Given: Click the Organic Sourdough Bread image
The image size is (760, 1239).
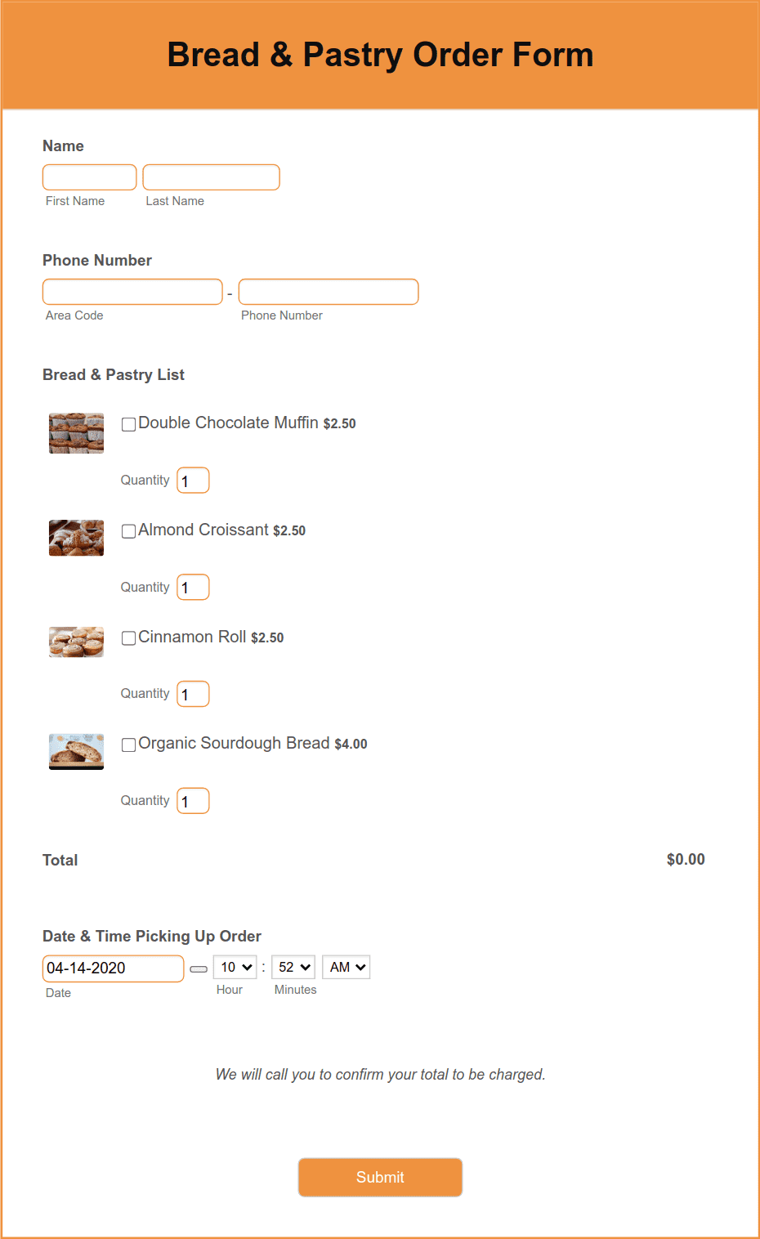Looking at the screenshot, I should click(75, 751).
